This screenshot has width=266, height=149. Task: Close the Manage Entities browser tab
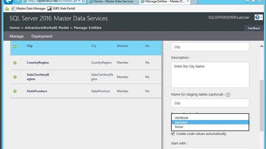[188, 1]
